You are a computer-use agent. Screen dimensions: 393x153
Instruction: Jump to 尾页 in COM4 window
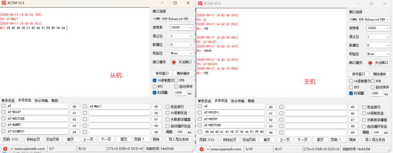pos(321,140)
